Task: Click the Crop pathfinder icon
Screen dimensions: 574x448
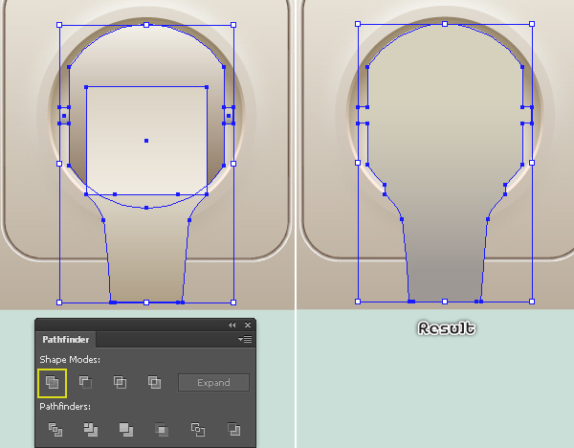Action: pyautogui.click(x=162, y=429)
